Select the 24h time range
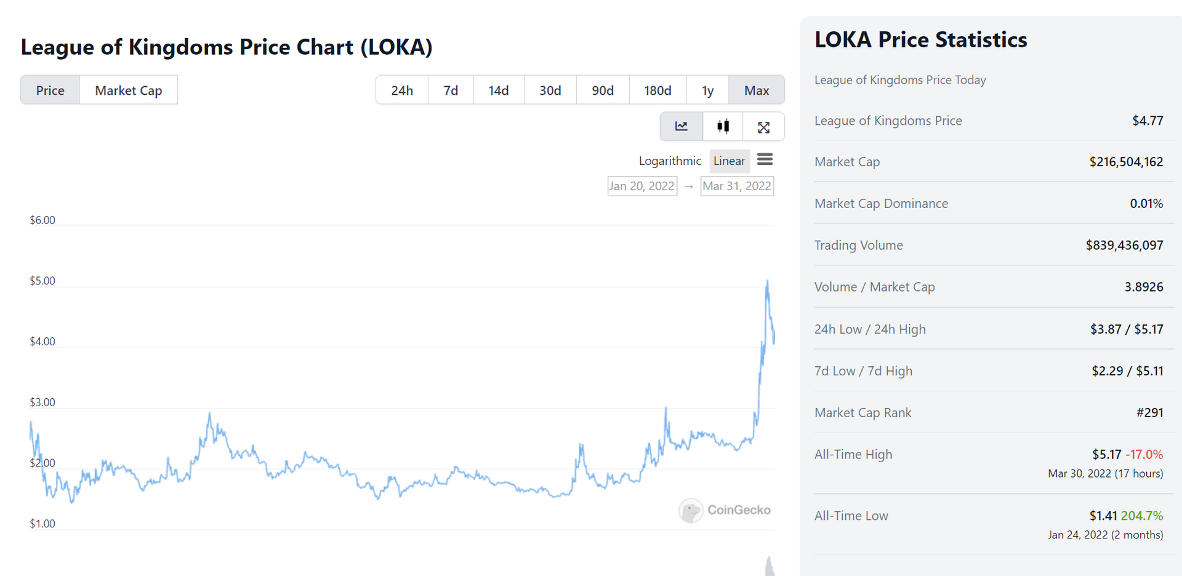1182x576 pixels. tap(402, 90)
